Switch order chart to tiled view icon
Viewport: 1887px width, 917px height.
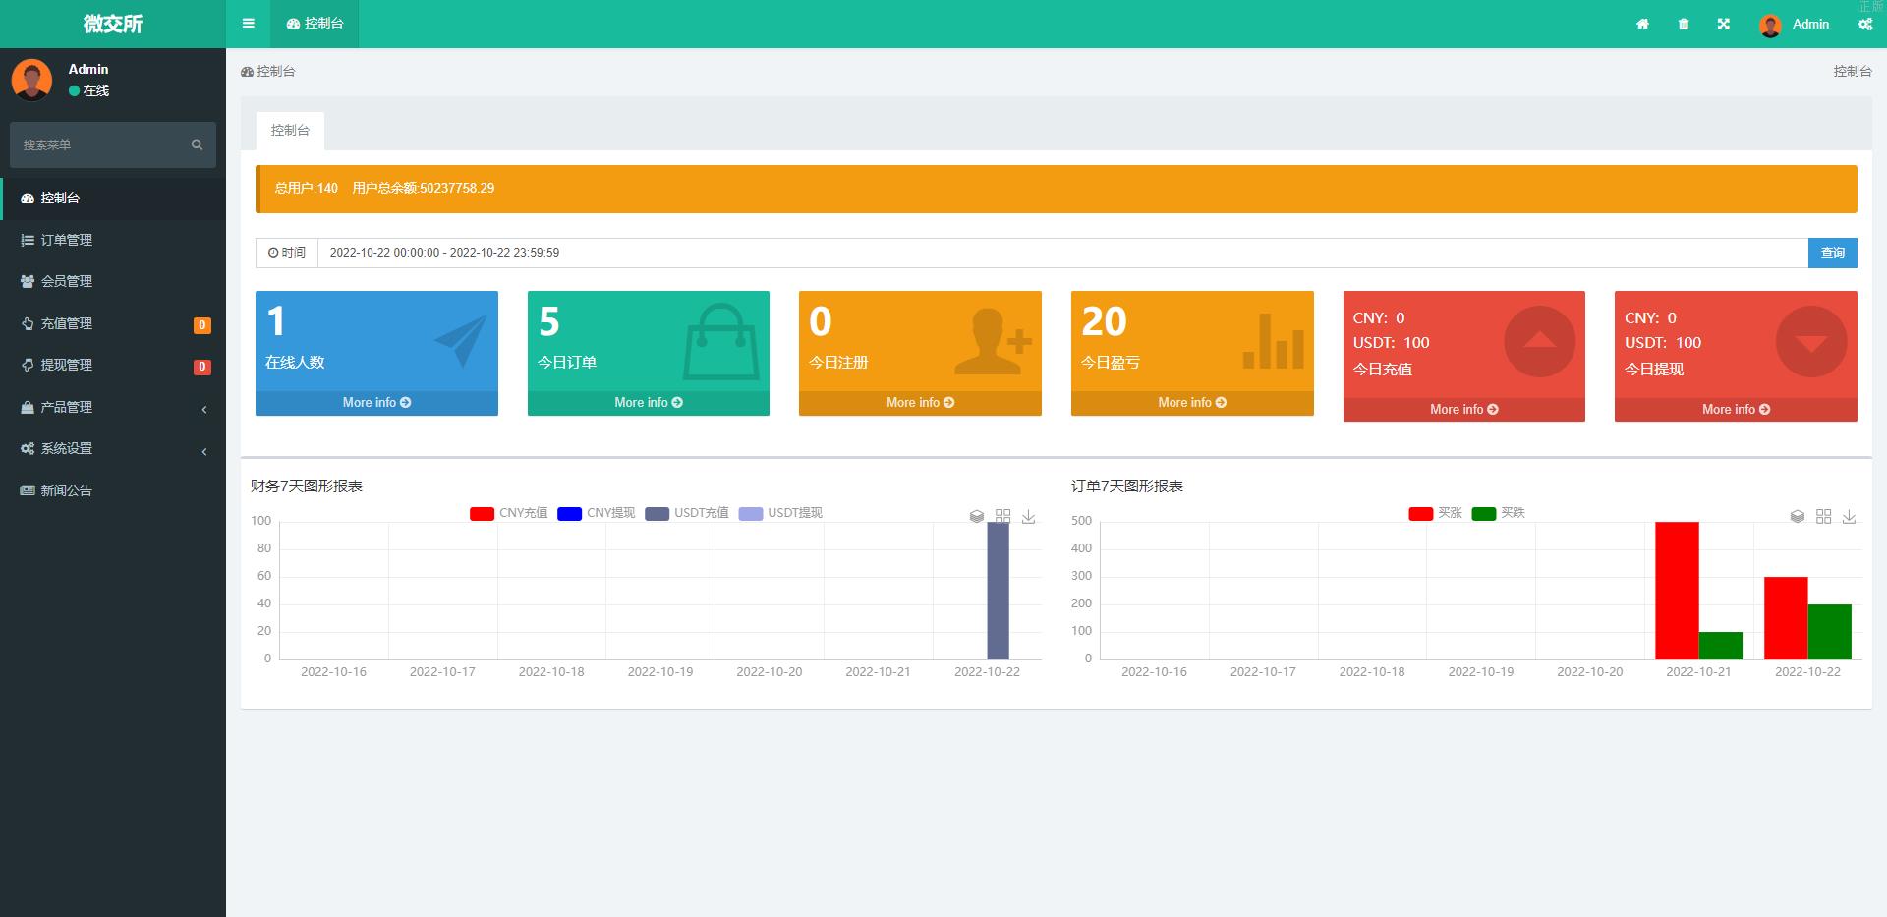click(1823, 516)
